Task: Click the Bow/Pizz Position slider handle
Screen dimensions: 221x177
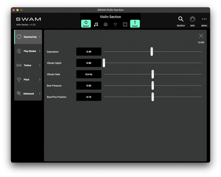Action: pyautogui.click(x=153, y=97)
